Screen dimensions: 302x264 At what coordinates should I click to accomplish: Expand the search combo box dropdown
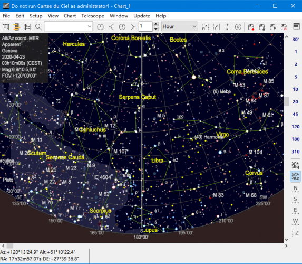[x=90, y=26]
